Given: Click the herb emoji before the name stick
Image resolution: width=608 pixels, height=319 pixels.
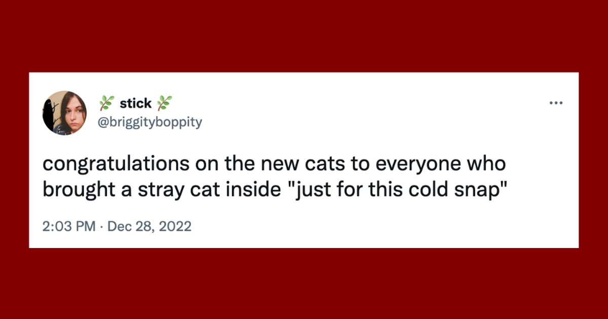Looking at the screenshot, I should click(x=107, y=103).
